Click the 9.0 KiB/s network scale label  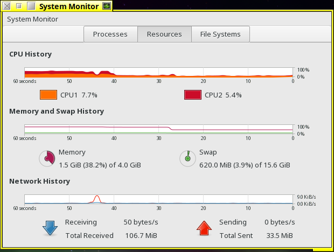click(x=307, y=197)
